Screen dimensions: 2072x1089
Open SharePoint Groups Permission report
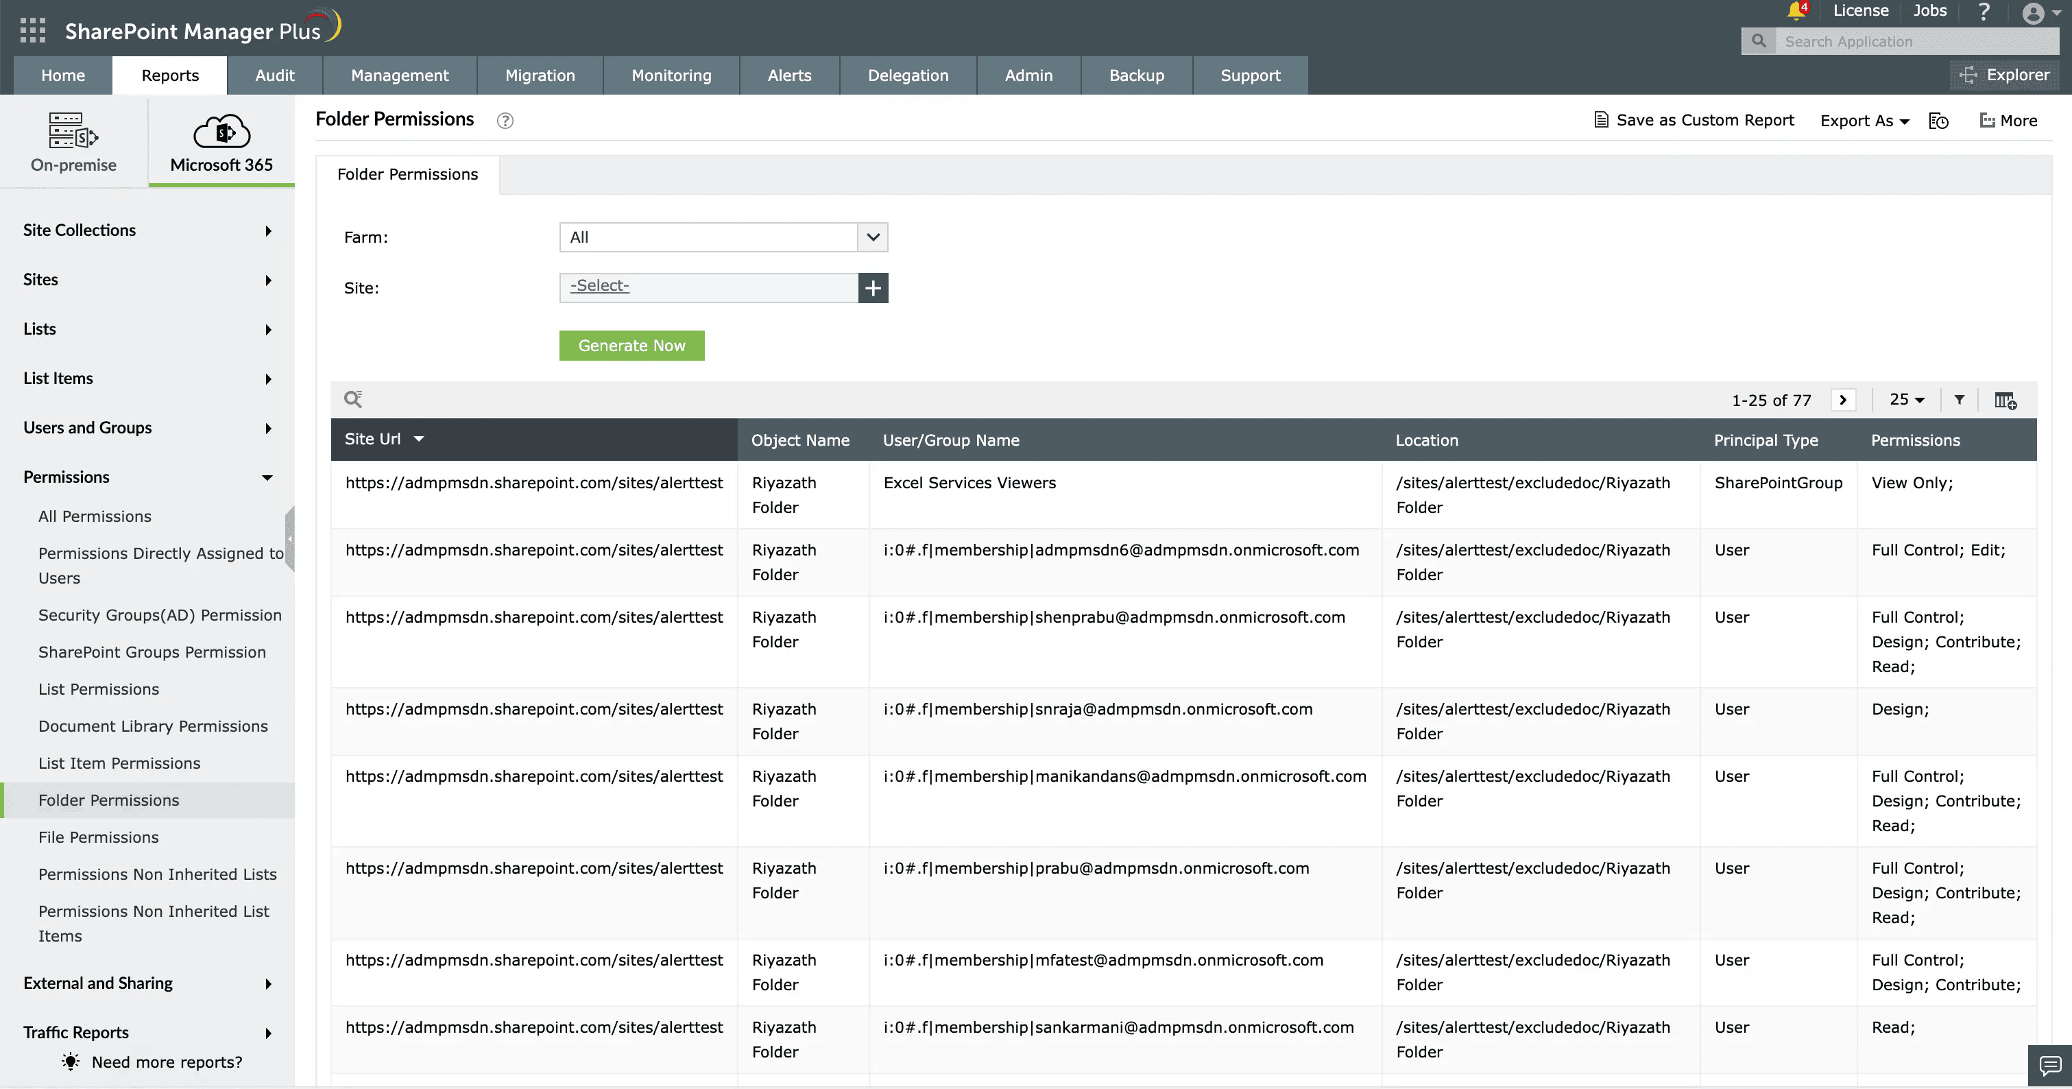(152, 652)
